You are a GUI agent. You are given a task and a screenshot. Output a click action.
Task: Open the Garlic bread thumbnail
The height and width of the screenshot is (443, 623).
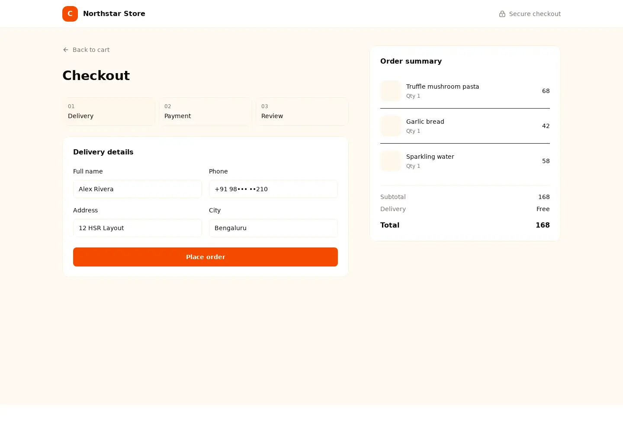[391, 126]
